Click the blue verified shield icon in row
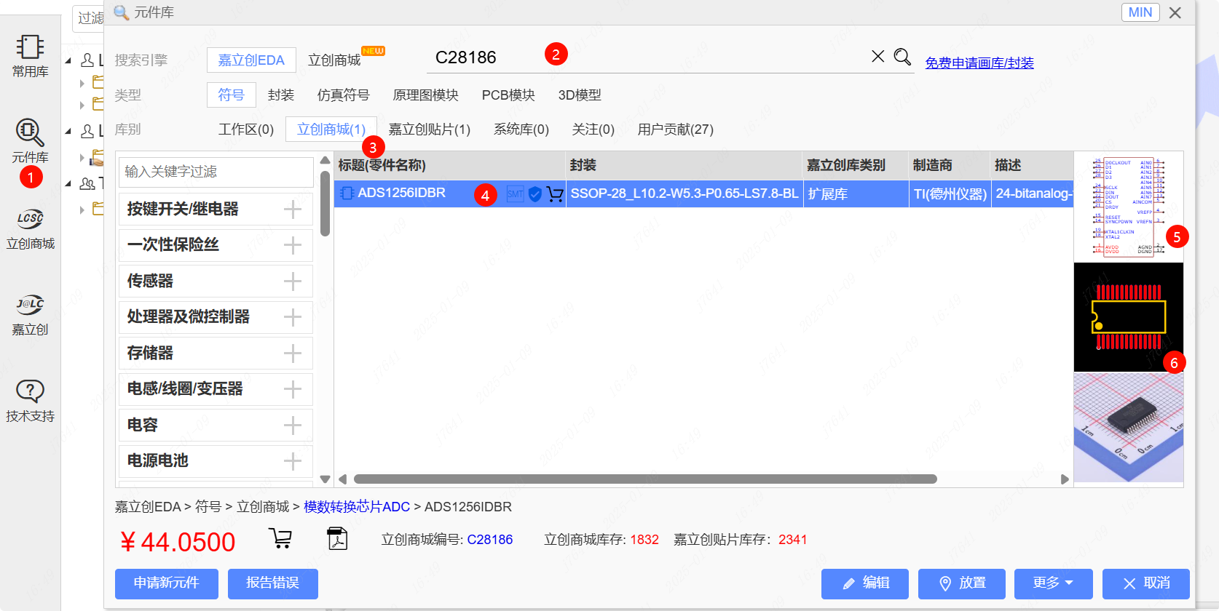The image size is (1219, 611). (x=535, y=194)
